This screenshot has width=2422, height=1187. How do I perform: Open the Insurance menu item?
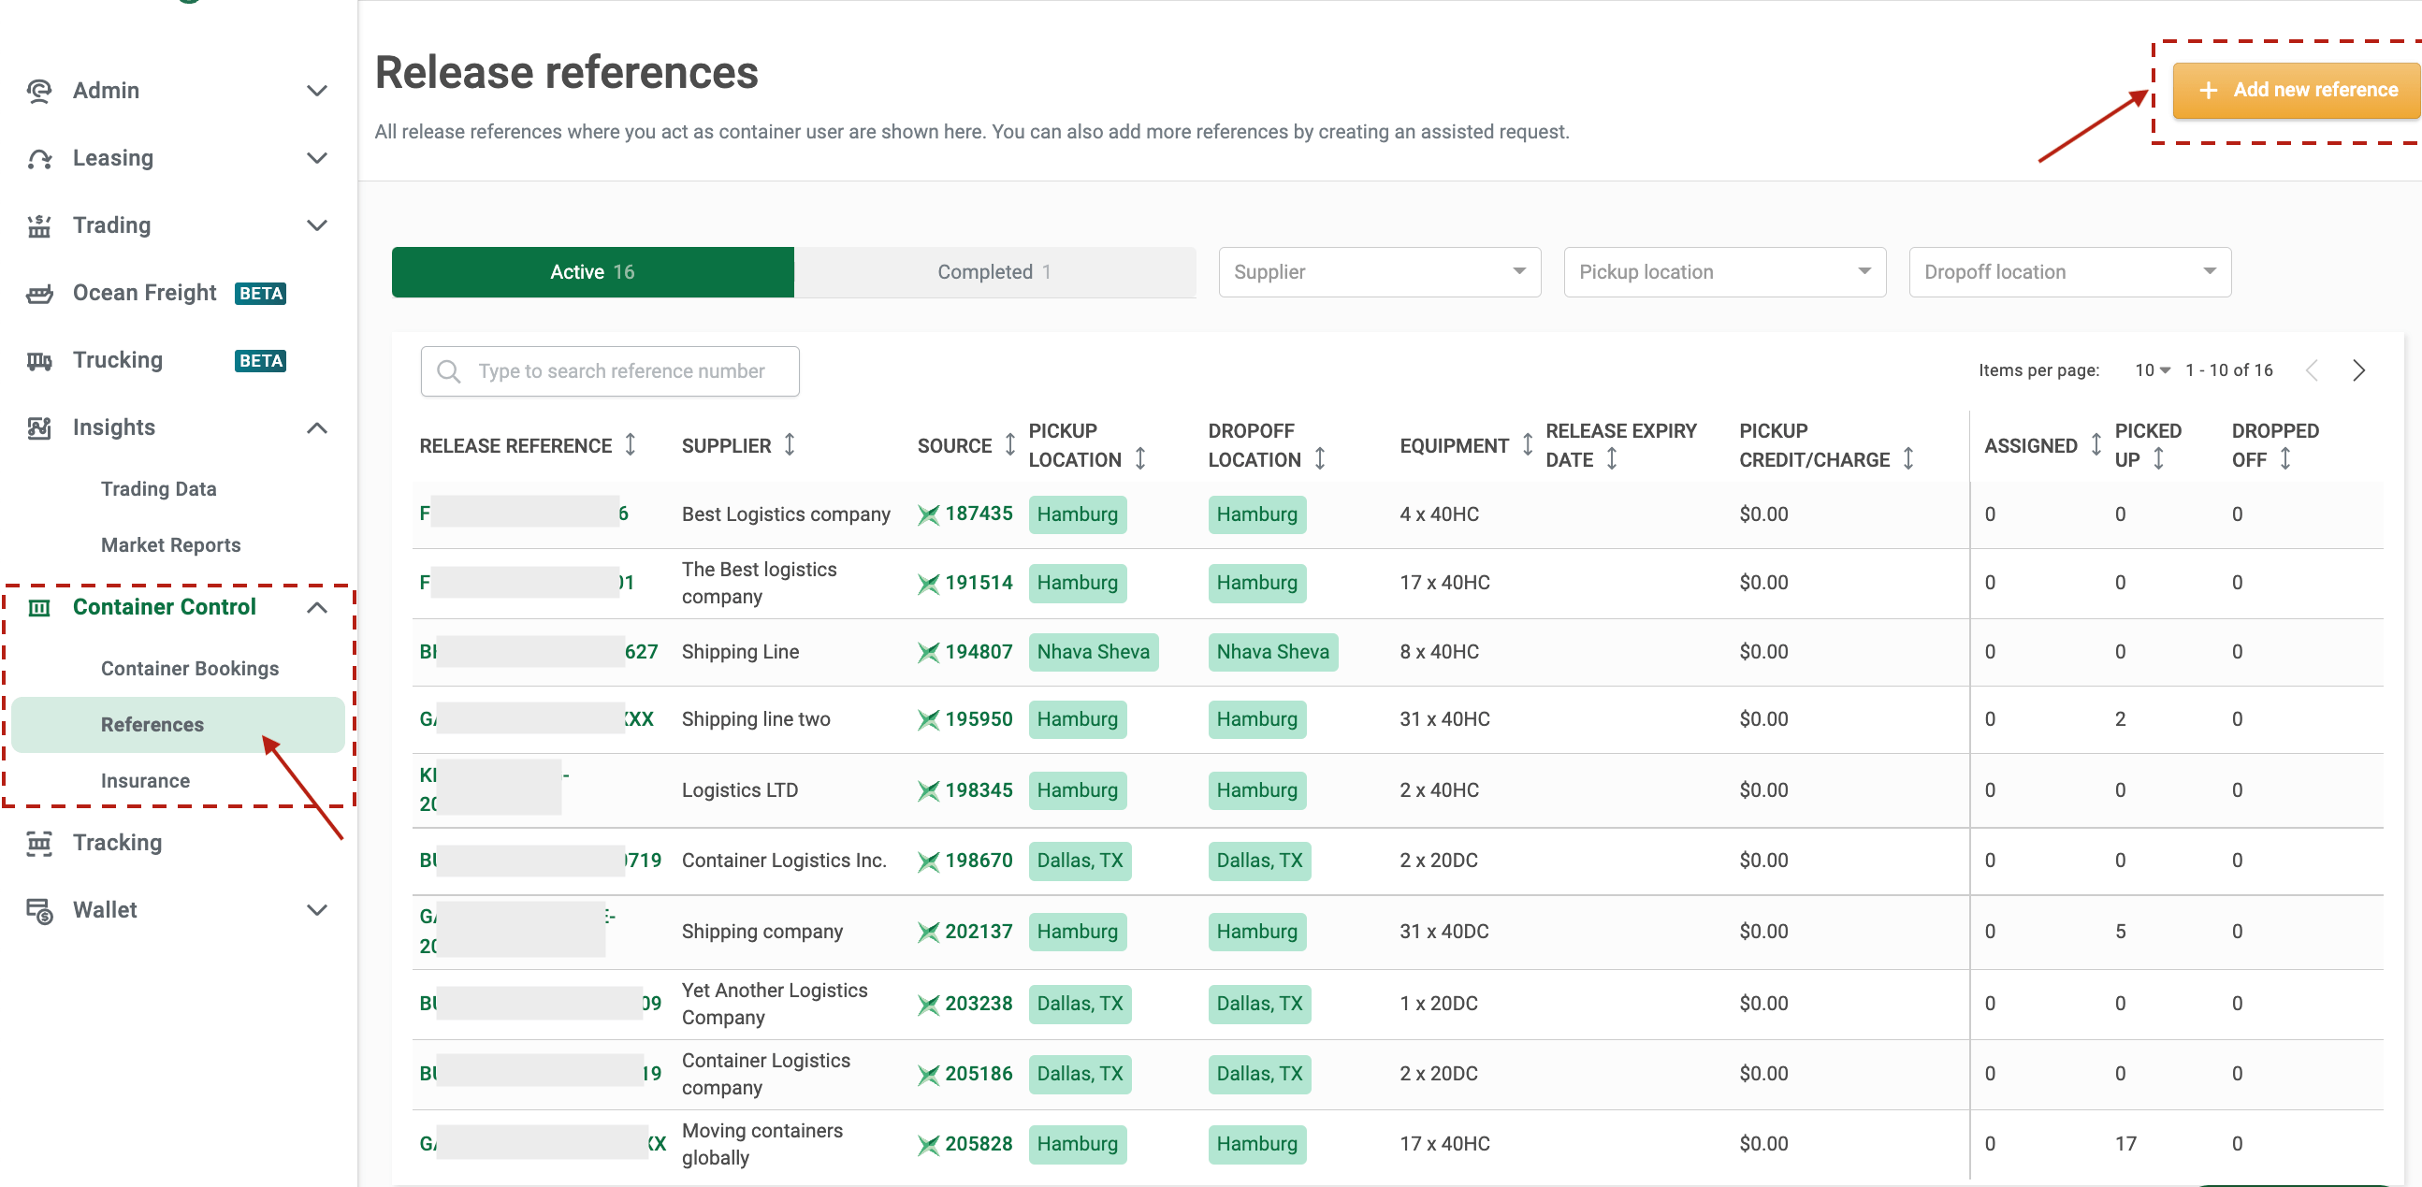[145, 779]
